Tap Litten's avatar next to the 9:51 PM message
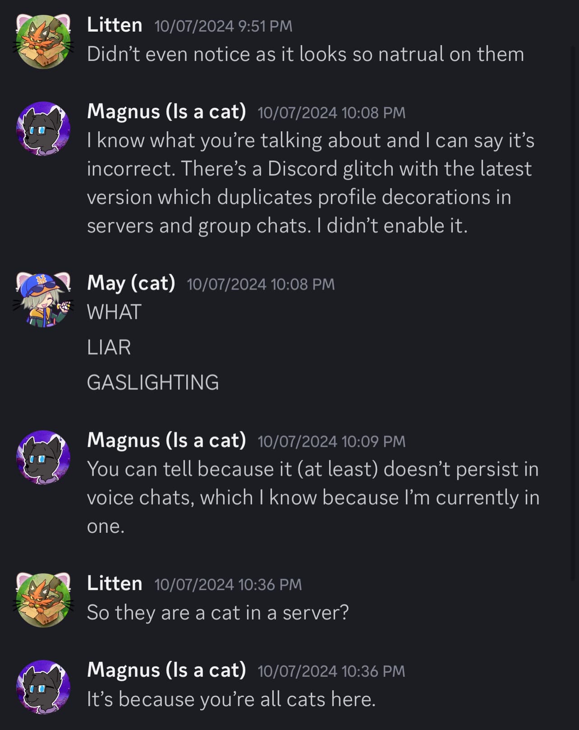The image size is (579, 730). click(43, 42)
